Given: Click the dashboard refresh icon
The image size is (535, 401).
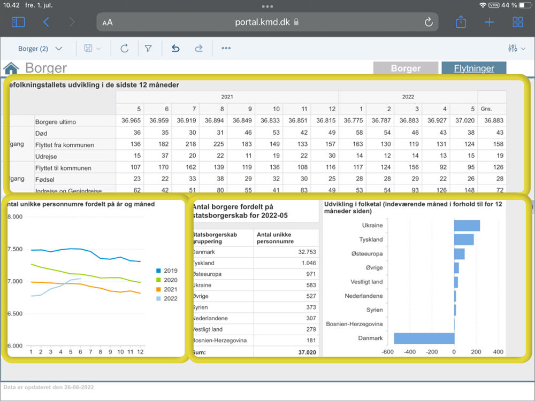Looking at the screenshot, I should (124, 49).
